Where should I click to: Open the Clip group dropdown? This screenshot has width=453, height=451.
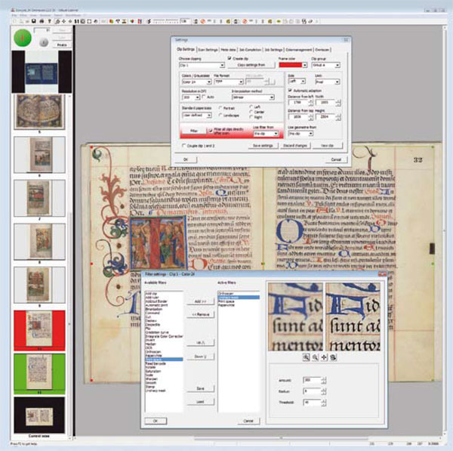pyautogui.click(x=325, y=65)
